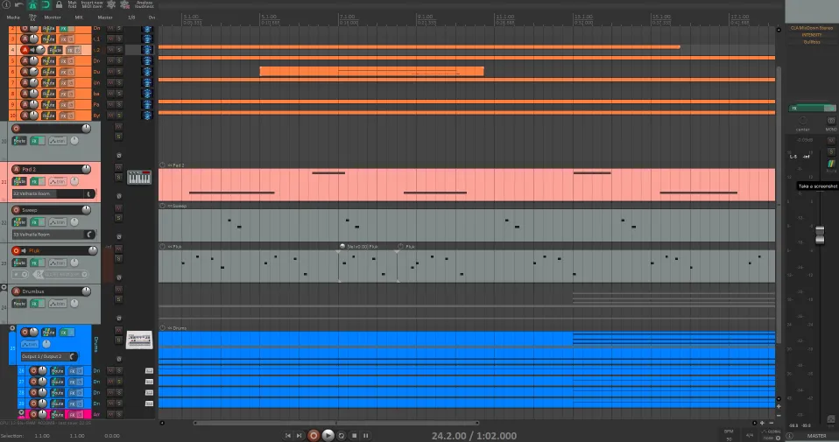Mute track 4 labelled L2
Screen dimensions: 839x442
point(111,50)
